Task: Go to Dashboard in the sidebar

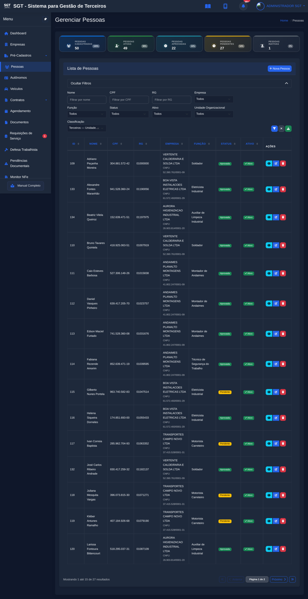Action: pyautogui.click(x=26, y=33)
